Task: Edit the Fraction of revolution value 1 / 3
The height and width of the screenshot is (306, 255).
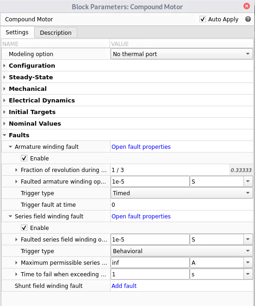Action: (169, 170)
